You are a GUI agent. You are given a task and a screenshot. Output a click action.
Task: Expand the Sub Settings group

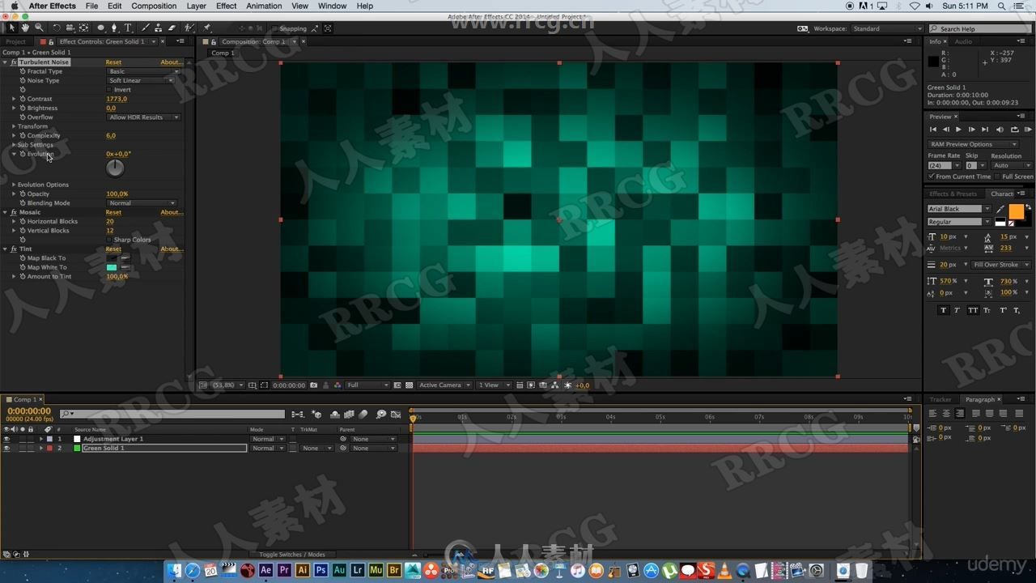(x=14, y=145)
